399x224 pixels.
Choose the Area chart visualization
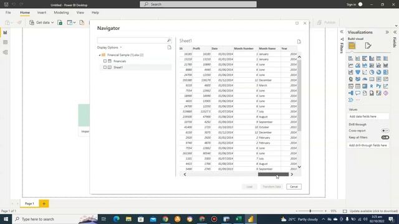pos(358,65)
